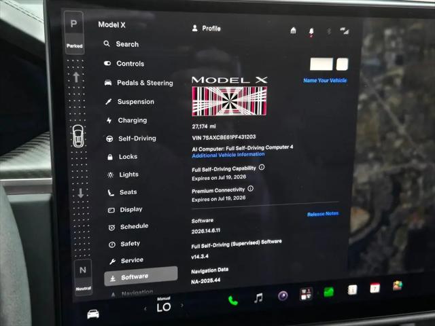Tap the Bluetooth status icon
Screen dimensions: 435x326
[329, 31]
